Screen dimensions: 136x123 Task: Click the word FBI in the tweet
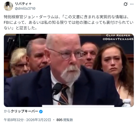click(x=6, y=22)
